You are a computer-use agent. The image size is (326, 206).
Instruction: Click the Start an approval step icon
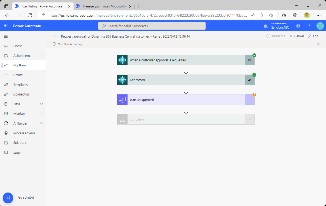[122, 100]
